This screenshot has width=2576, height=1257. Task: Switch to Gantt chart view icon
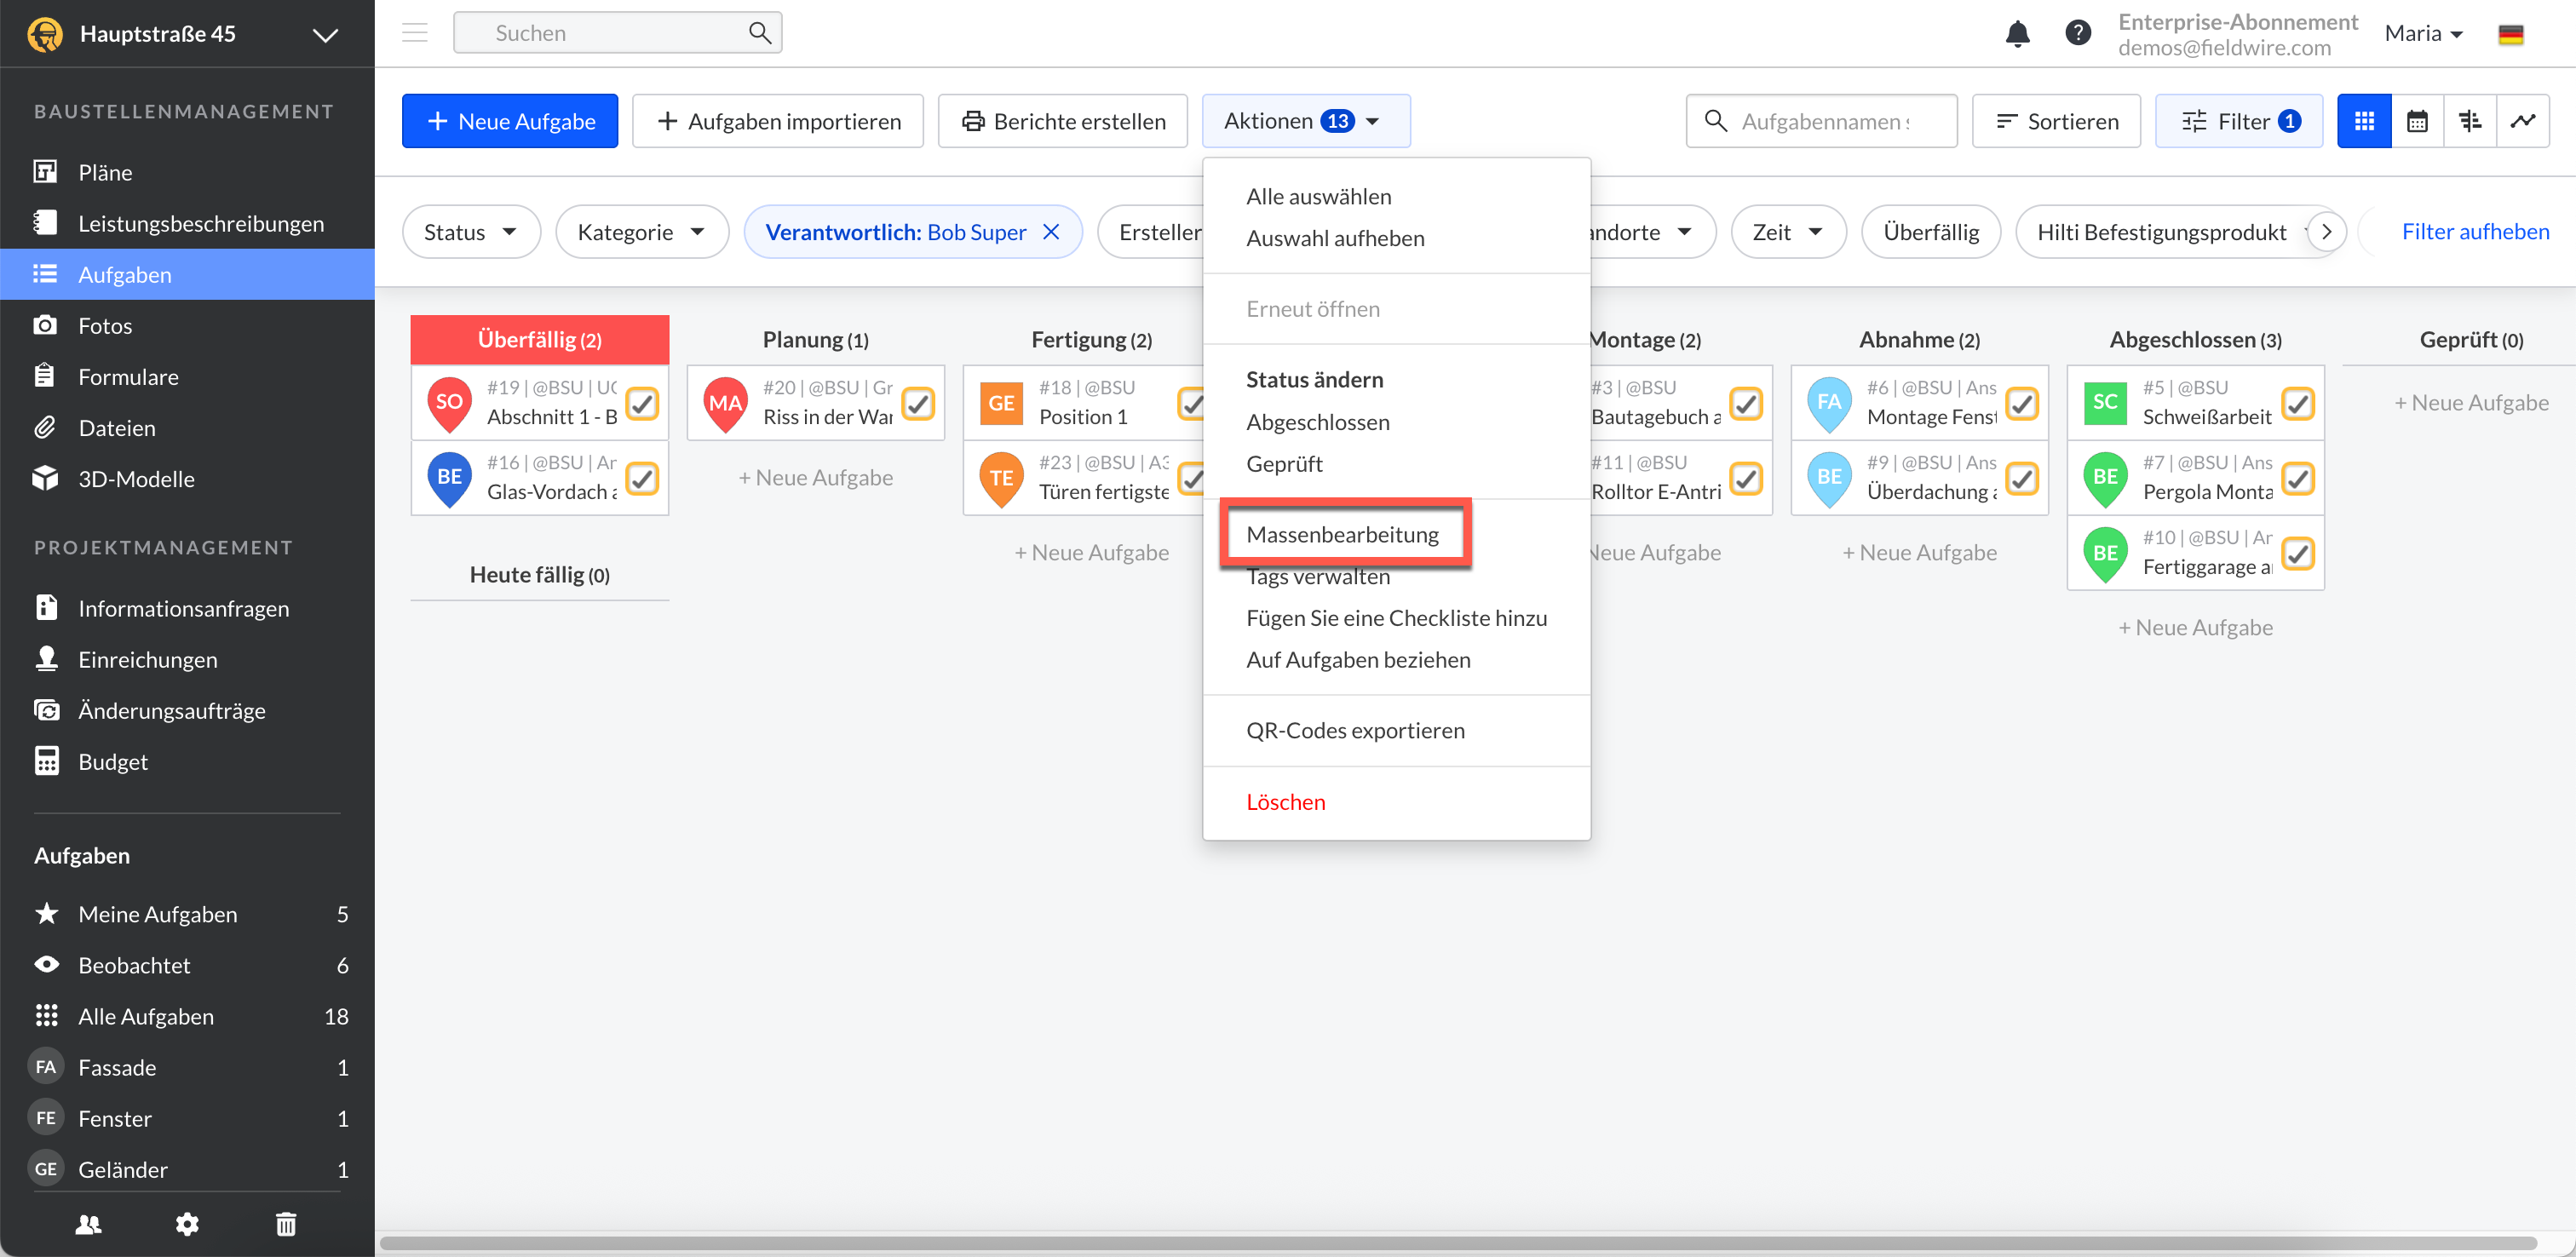[2469, 121]
